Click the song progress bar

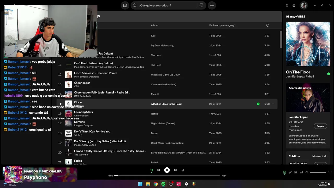coord(167,176)
